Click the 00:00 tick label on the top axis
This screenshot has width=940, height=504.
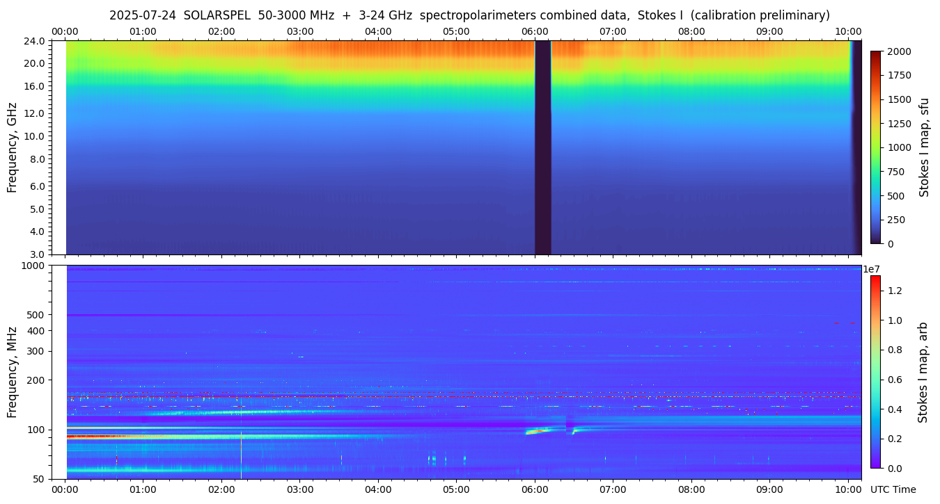(x=65, y=31)
